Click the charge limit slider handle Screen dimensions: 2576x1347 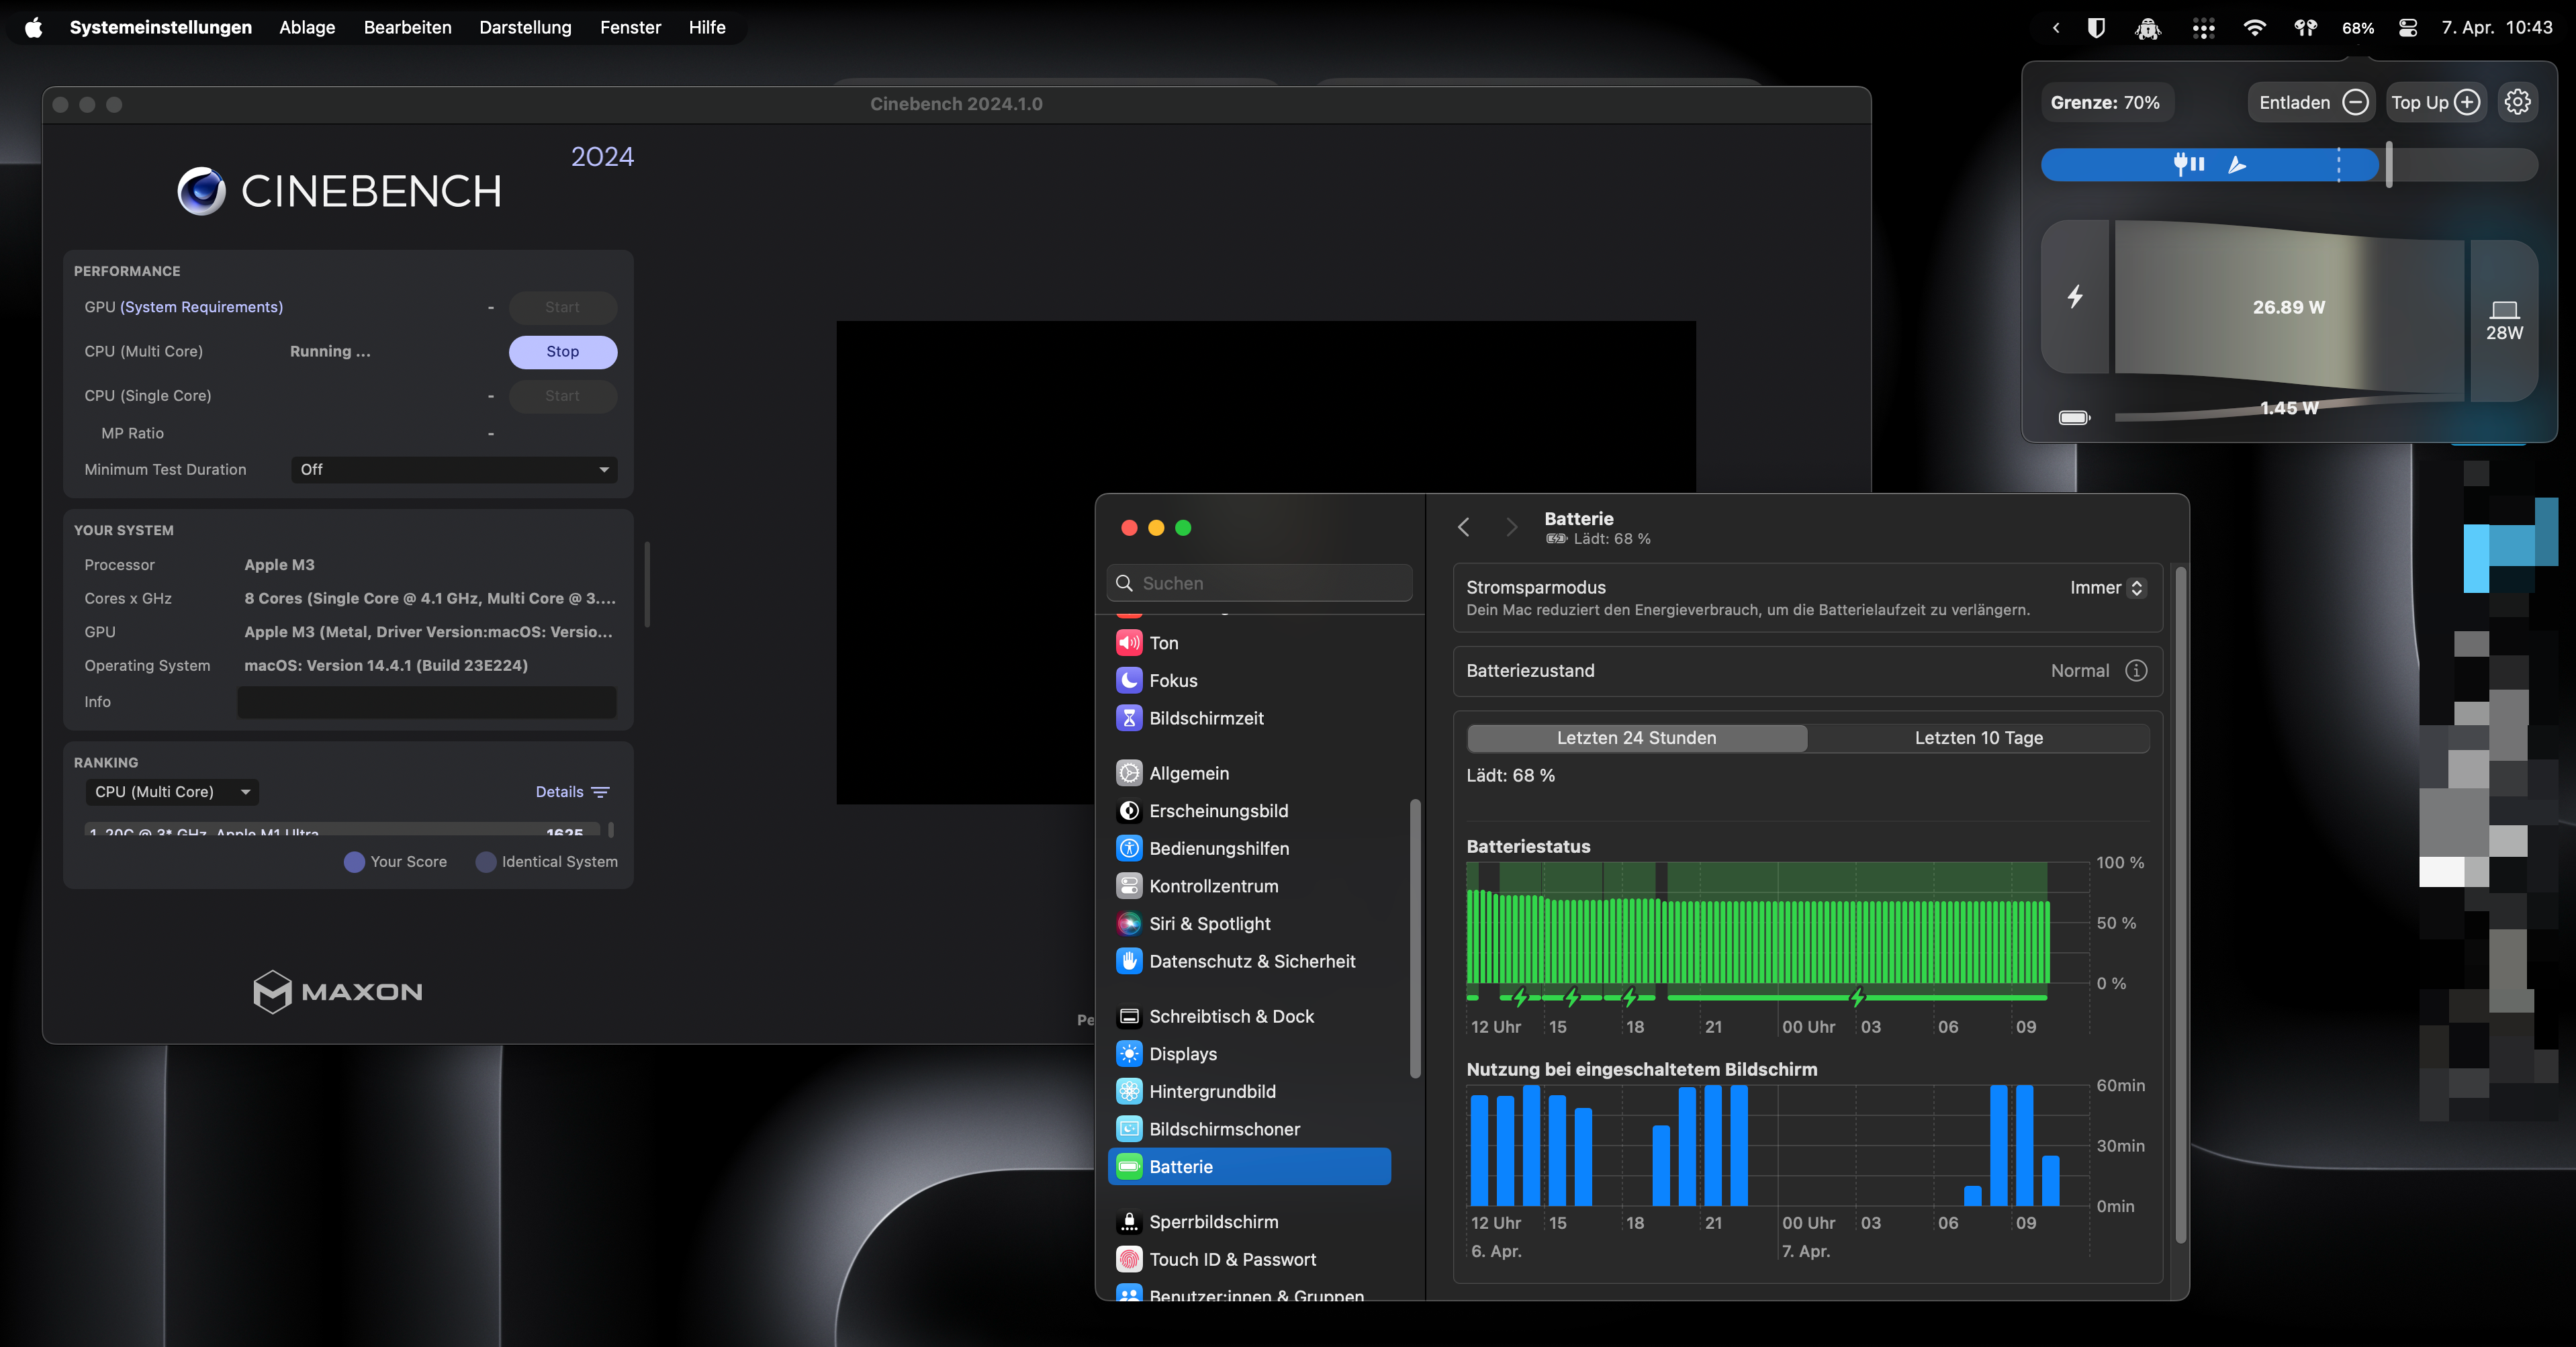(2389, 164)
